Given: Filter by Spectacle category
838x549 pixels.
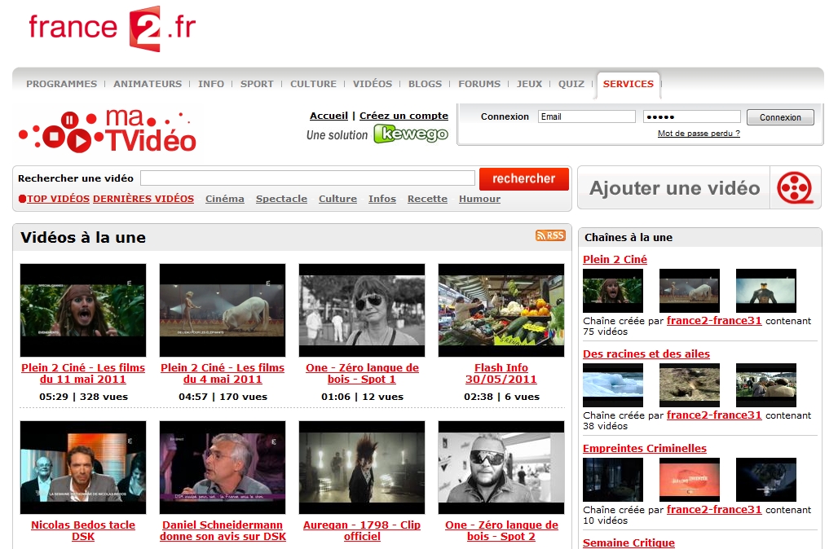Looking at the screenshot, I should pyautogui.click(x=281, y=199).
